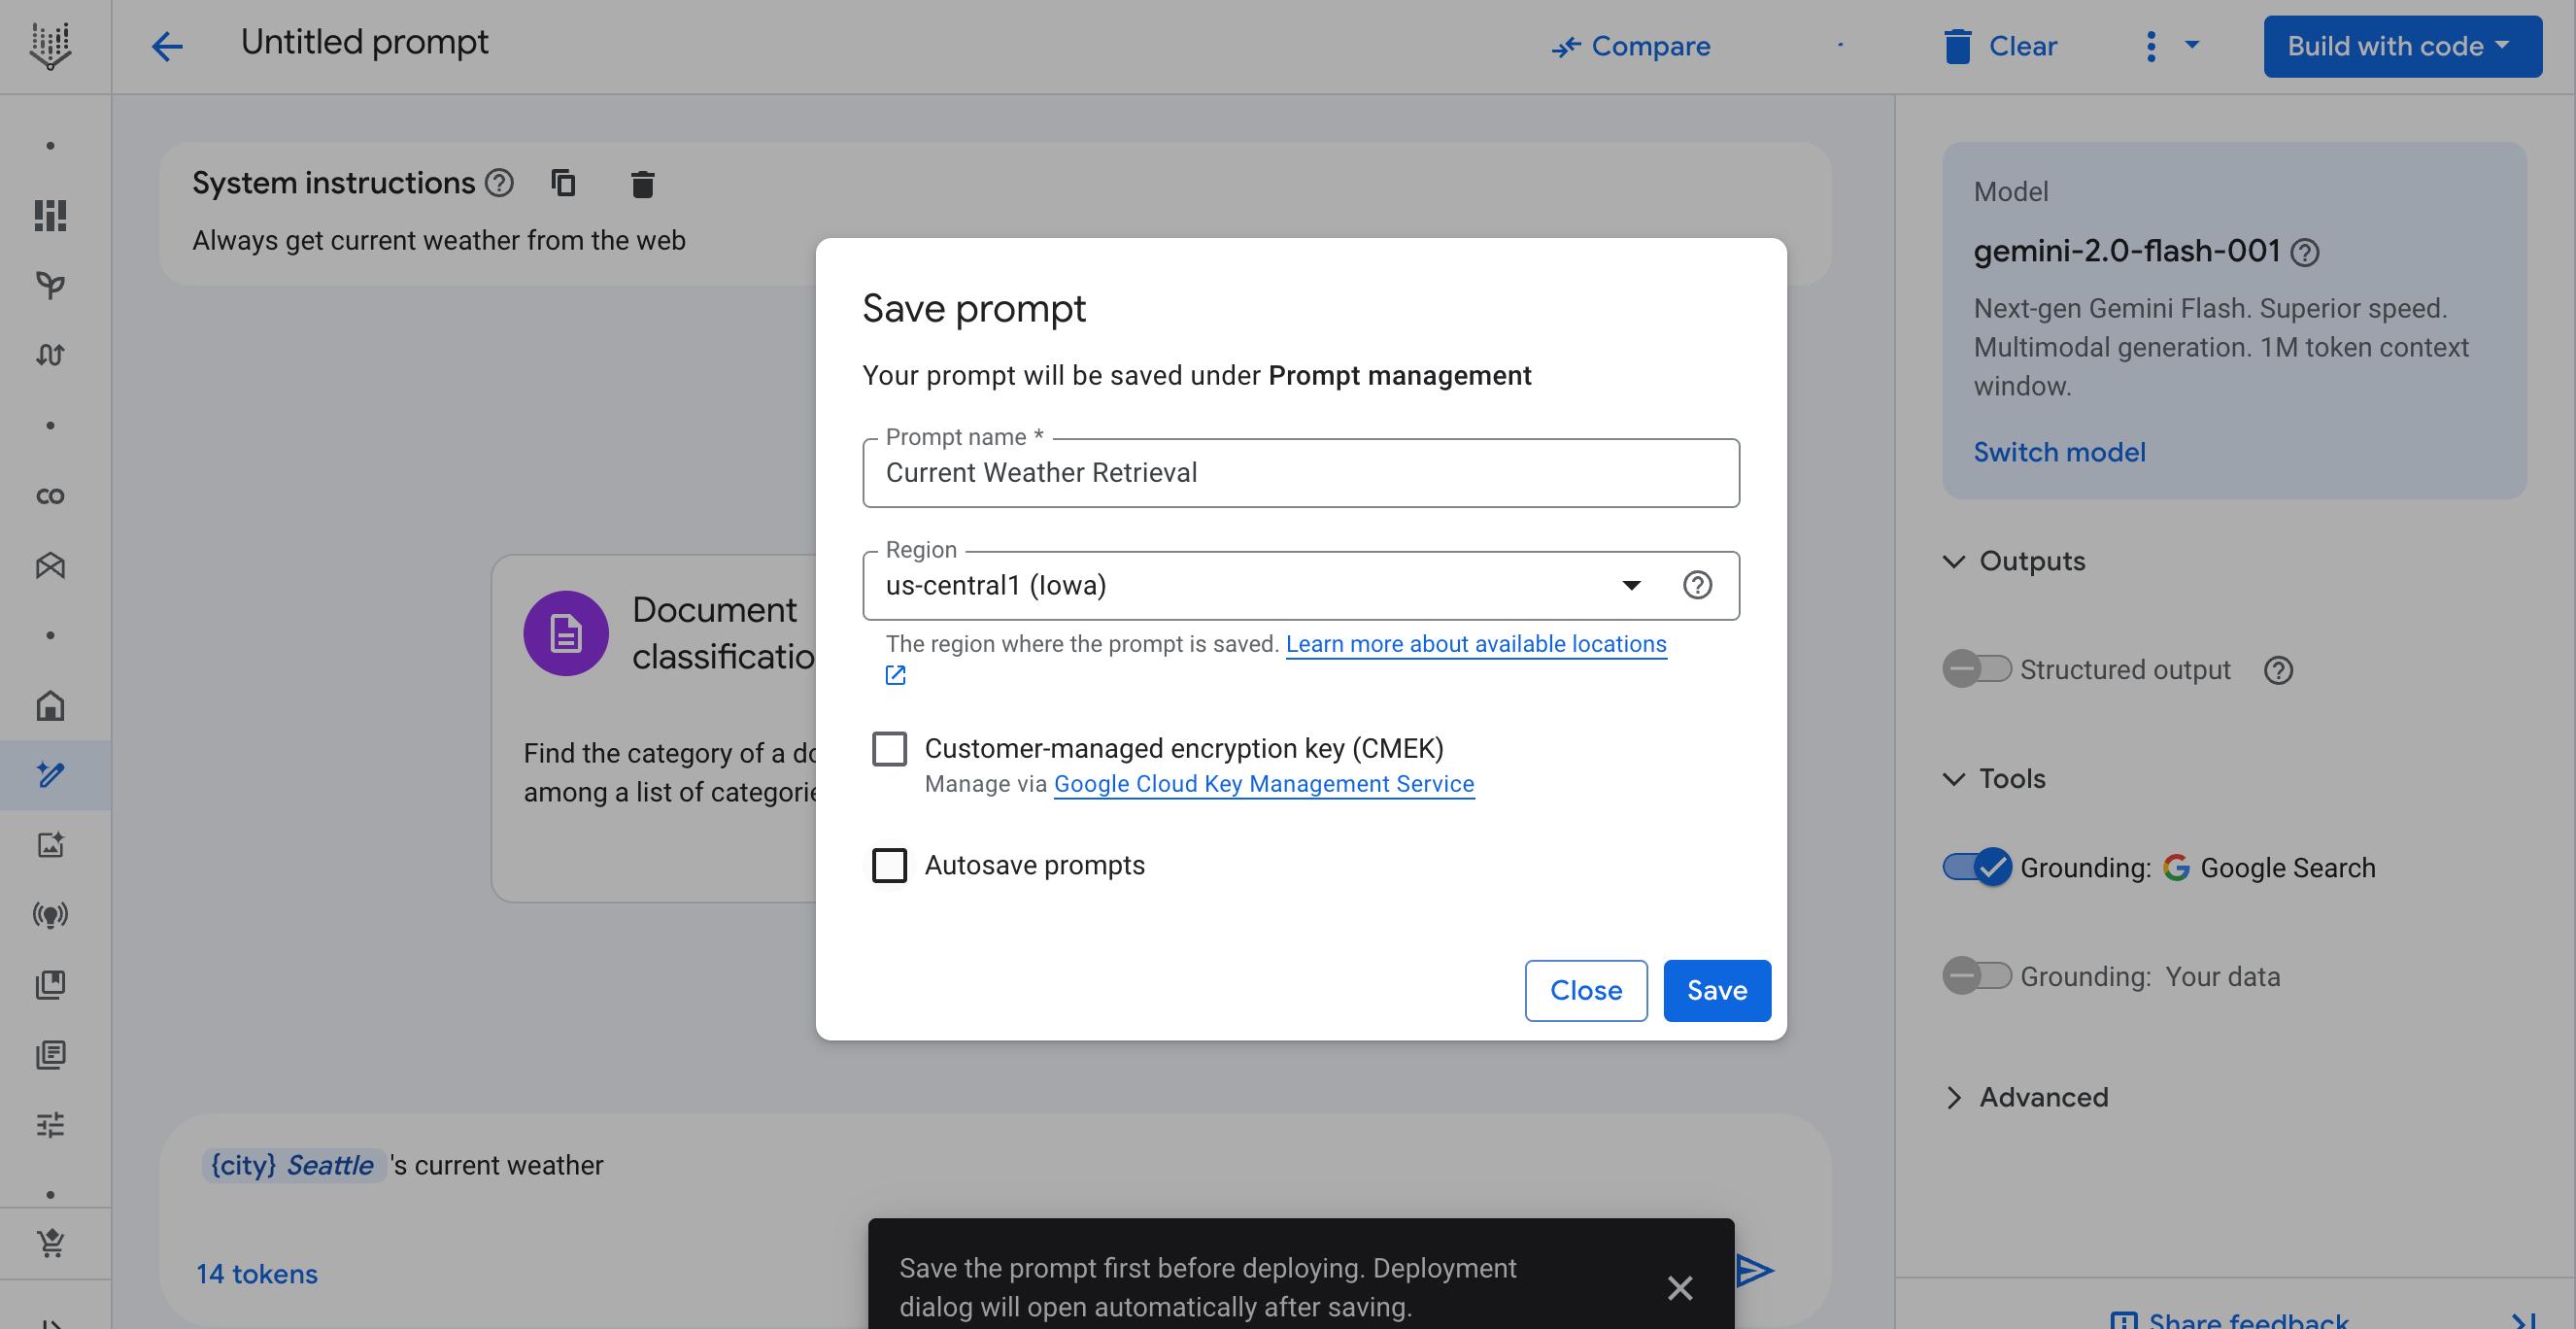Edit the Prompt name field
This screenshot has width=2576, height=1329.
point(1298,472)
